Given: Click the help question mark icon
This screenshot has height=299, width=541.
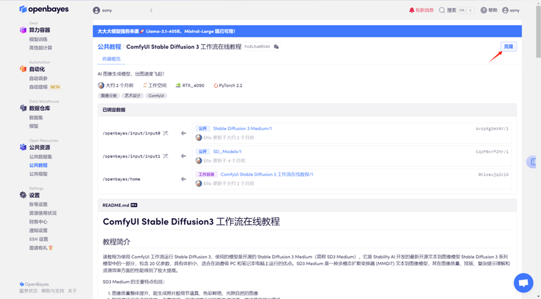Looking at the screenshot, I should [x=483, y=11].
